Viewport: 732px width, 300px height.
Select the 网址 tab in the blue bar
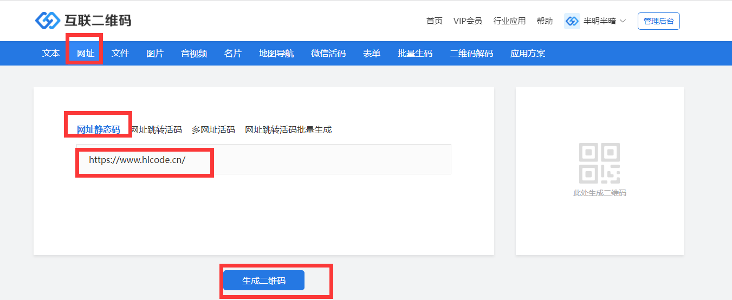click(86, 53)
